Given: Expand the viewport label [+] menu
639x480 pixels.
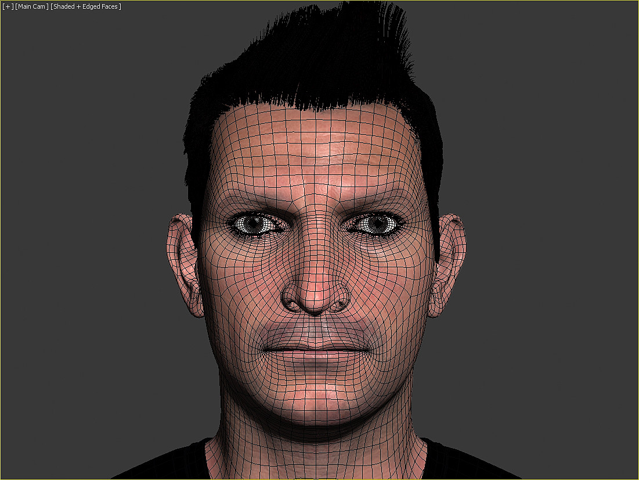Looking at the screenshot, I should [x=6, y=6].
